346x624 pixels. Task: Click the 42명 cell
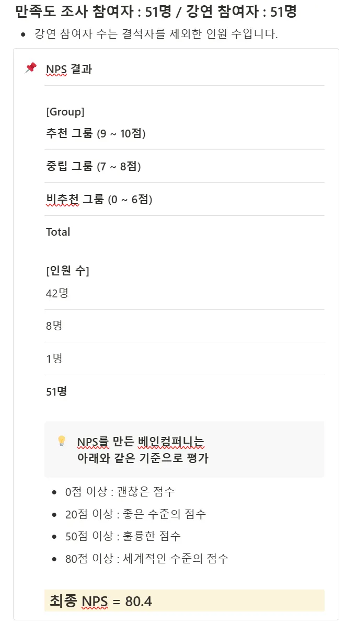(57, 293)
